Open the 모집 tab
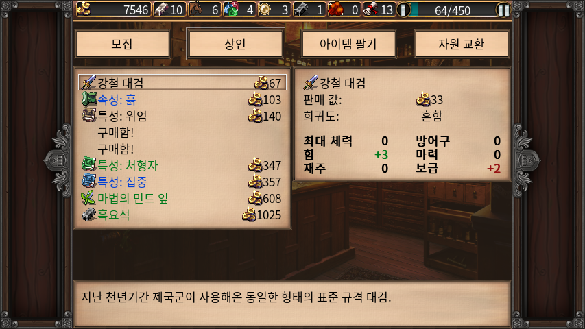The image size is (585, 329). pos(122,44)
